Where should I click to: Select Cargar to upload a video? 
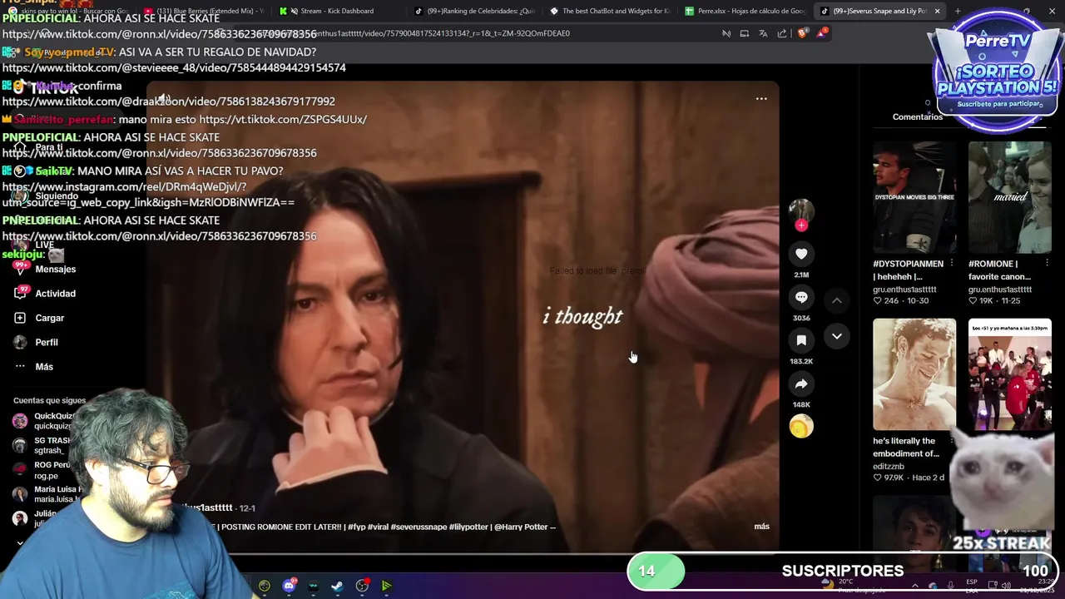coord(40,318)
